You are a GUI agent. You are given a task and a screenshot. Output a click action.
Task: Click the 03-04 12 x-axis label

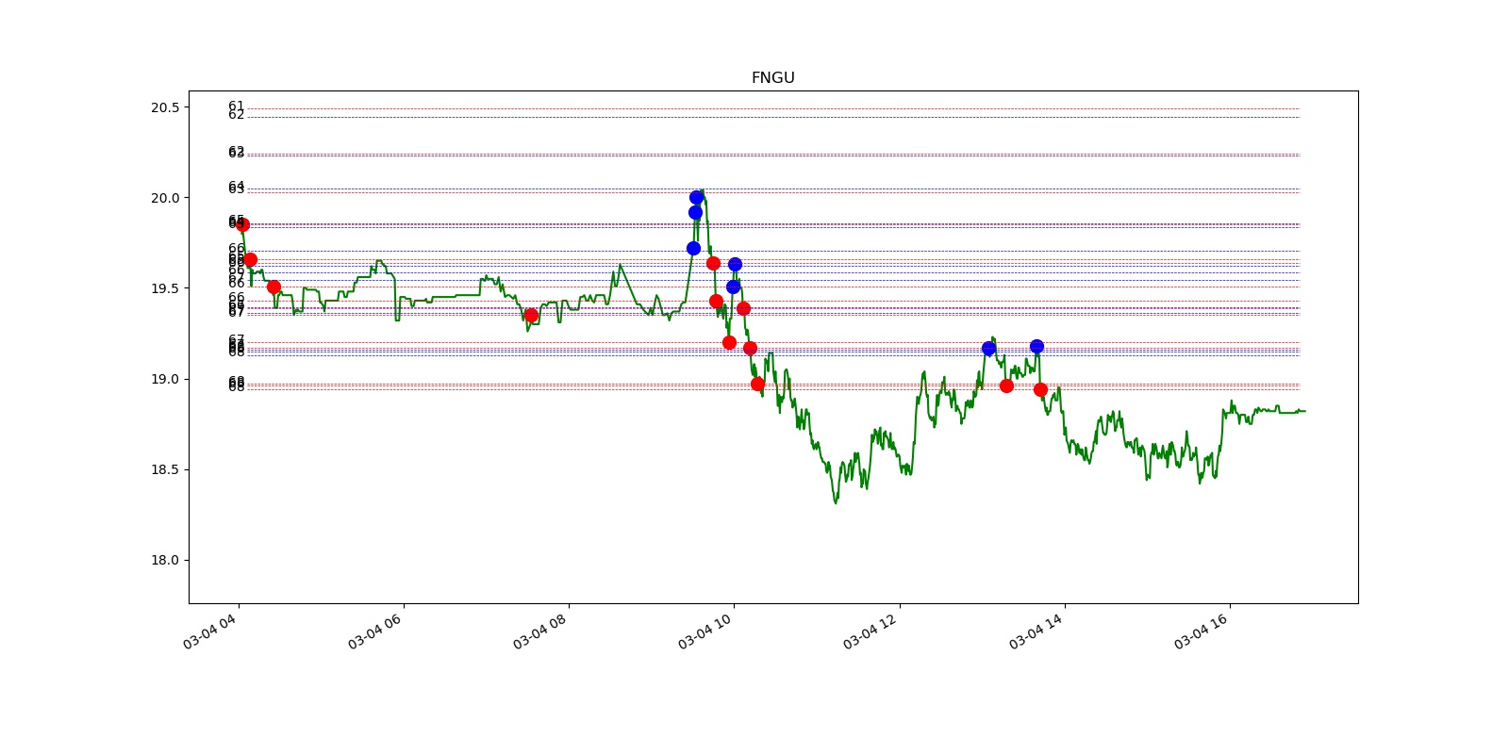871,630
